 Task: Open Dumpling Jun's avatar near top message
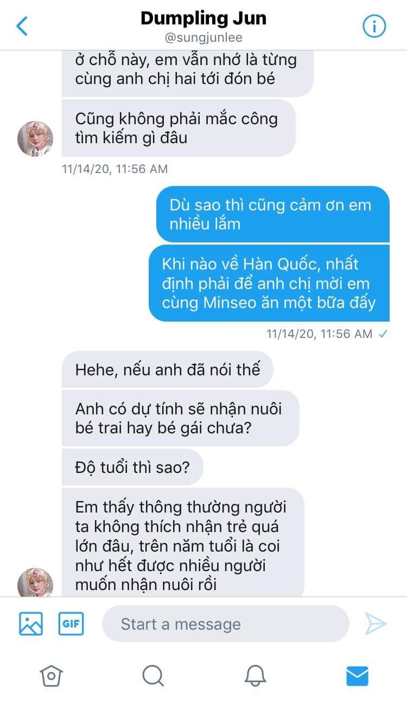pyautogui.click(x=35, y=139)
